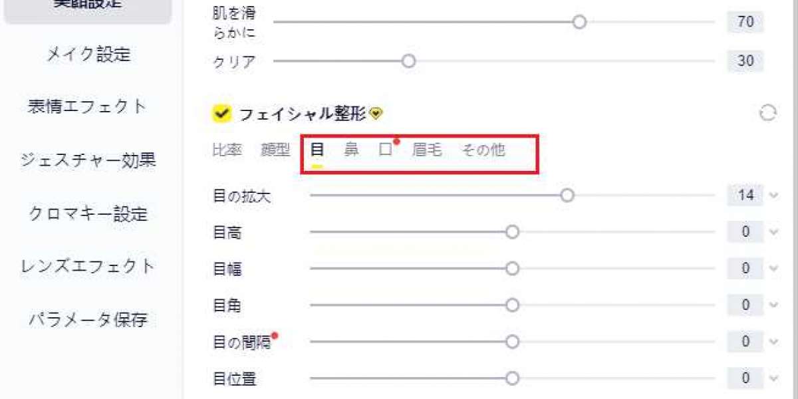This screenshot has width=798, height=399.
Task: Open the dropdown beside 目の間隔 value
Action: (771, 341)
